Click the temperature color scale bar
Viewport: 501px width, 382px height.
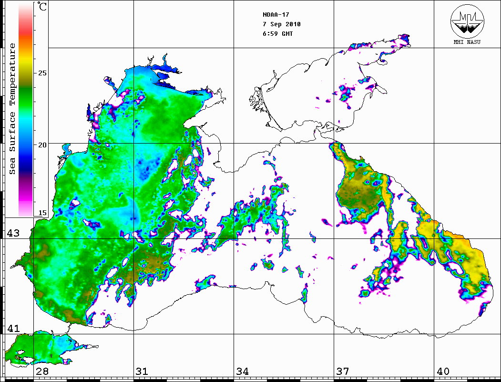[x=26, y=110]
